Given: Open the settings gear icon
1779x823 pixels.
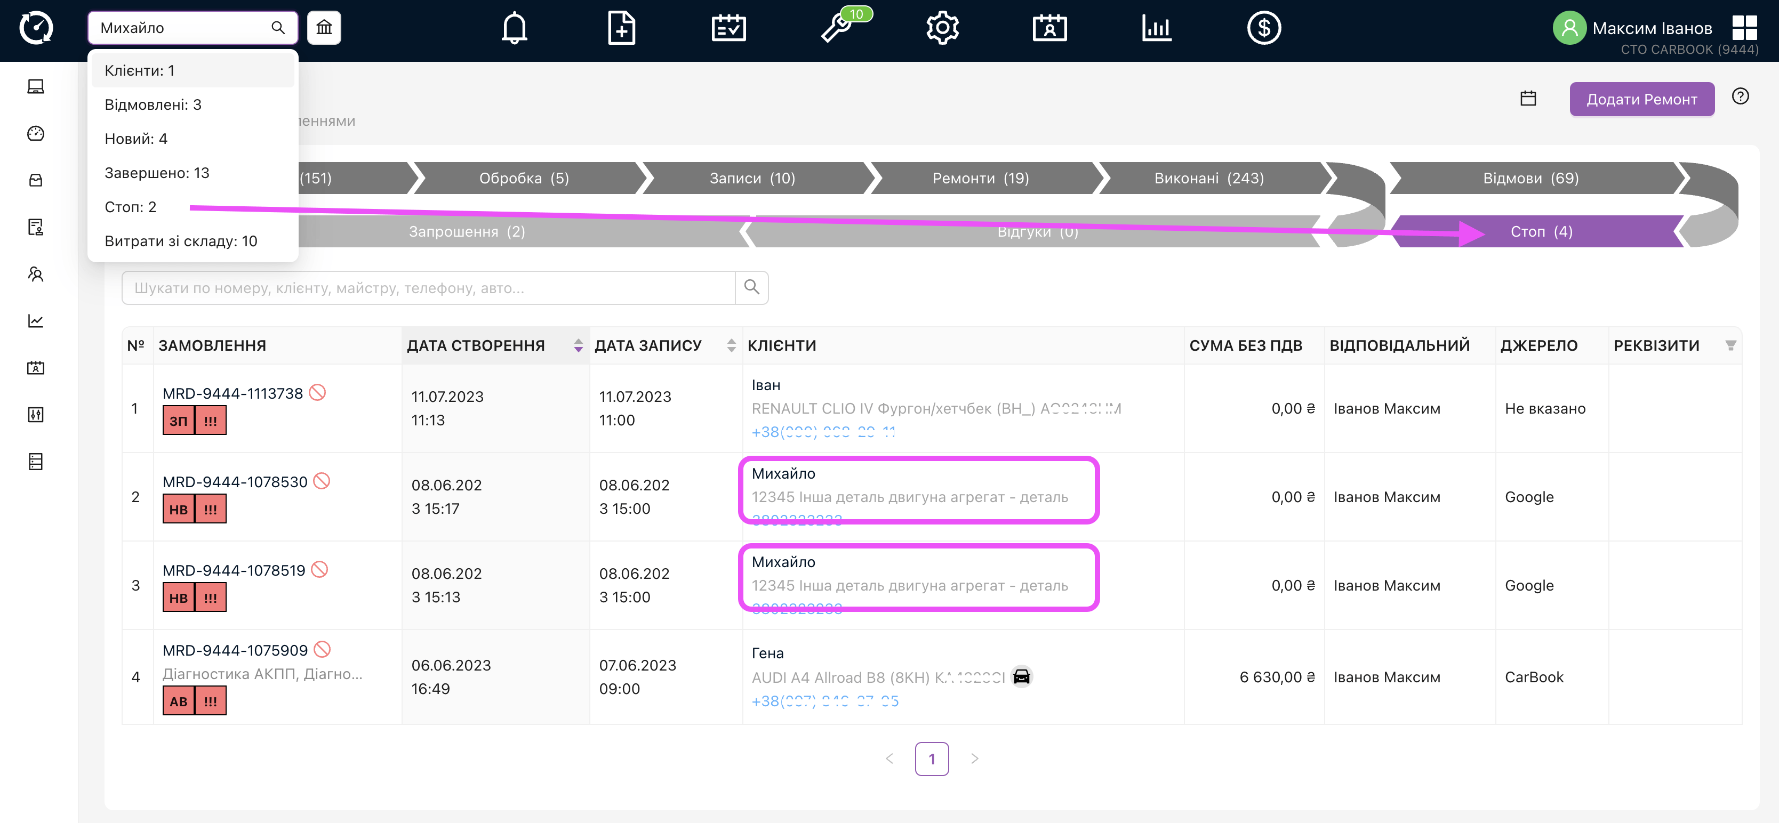Looking at the screenshot, I should (943, 28).
